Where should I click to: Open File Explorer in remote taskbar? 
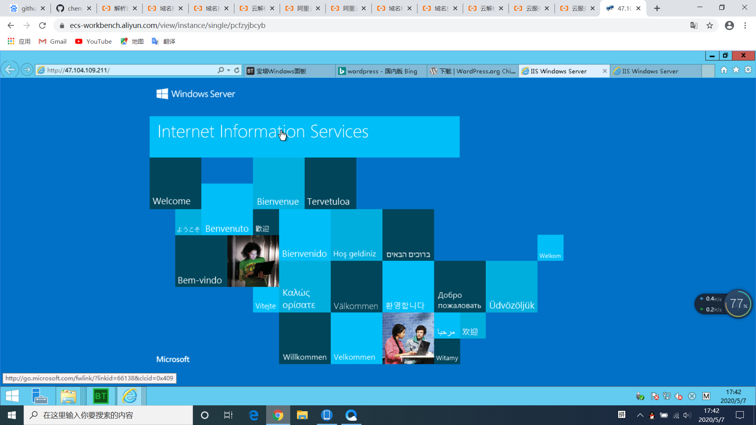[x=68, y=396]
